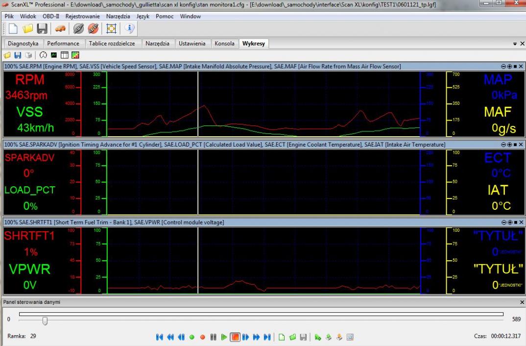The height and width of the screenshot is (346, 526).
Task: Switch to the Diagnostyka tab
Action: (24, 44)
